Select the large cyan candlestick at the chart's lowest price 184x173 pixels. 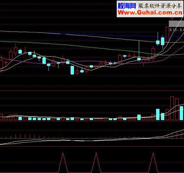[x=72, y=70]
